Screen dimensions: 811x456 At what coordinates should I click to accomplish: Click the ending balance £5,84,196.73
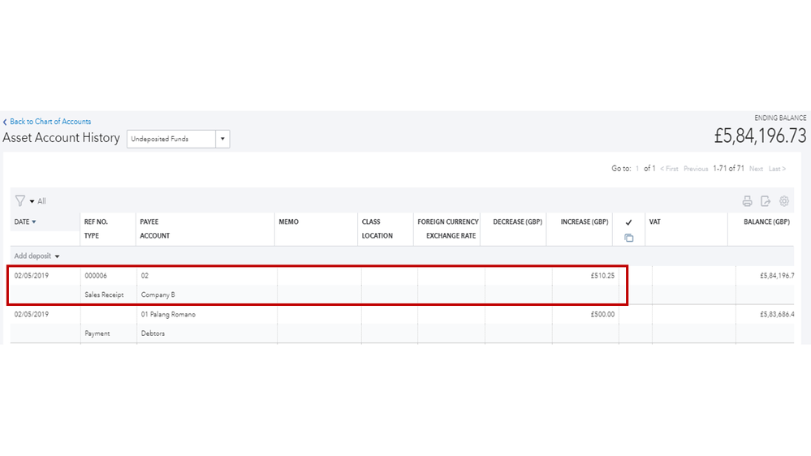pos(760,136)
